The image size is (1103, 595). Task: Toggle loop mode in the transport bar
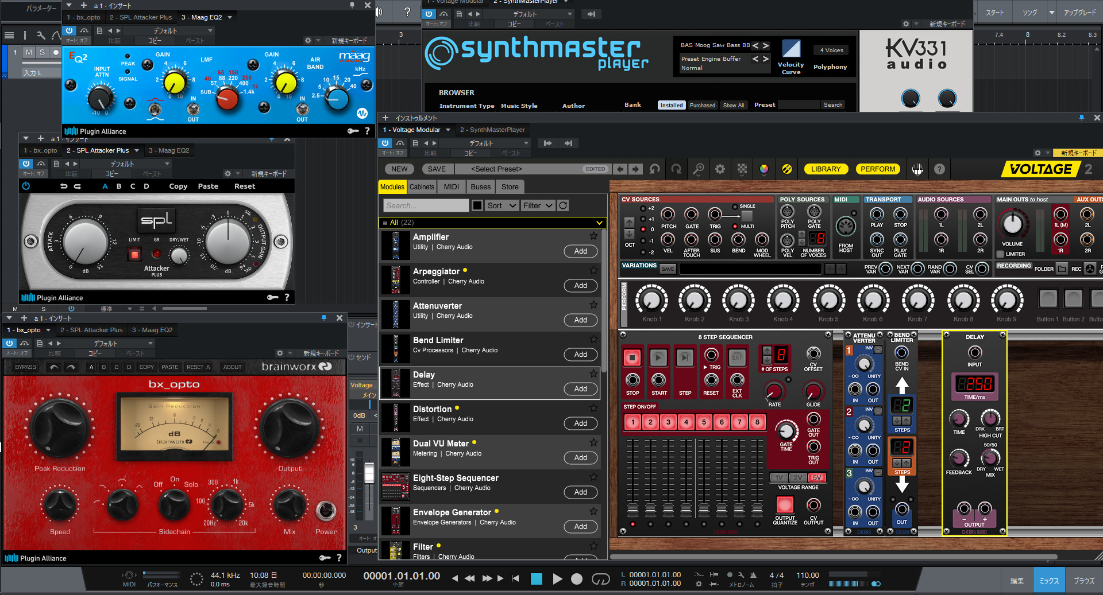[601, 579]
